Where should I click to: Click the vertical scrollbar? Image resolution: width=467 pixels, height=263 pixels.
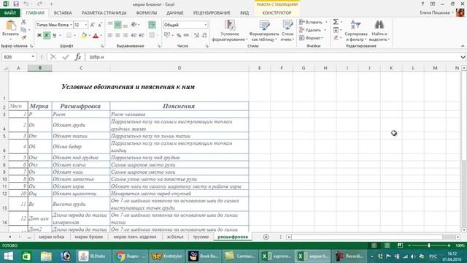(x=464, y=149)
